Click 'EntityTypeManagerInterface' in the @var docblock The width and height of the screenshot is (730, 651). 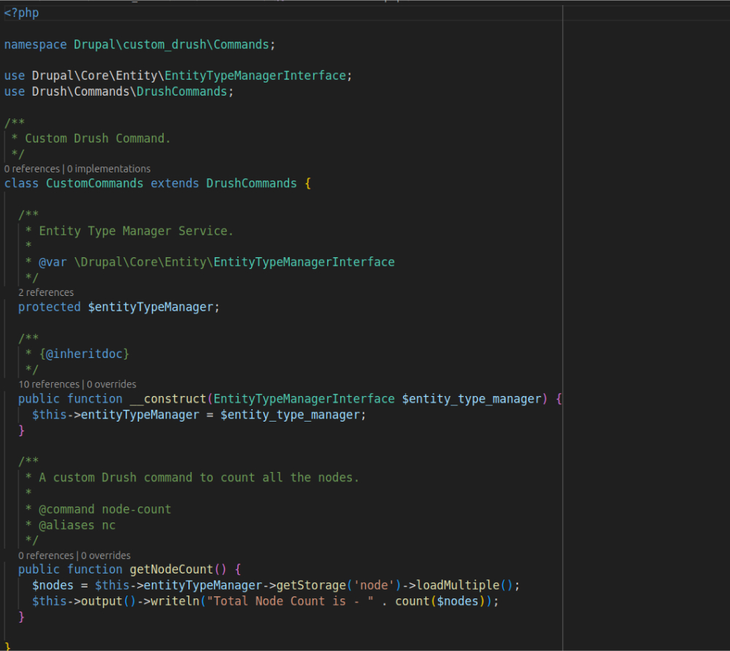click(x=304, y=262)
